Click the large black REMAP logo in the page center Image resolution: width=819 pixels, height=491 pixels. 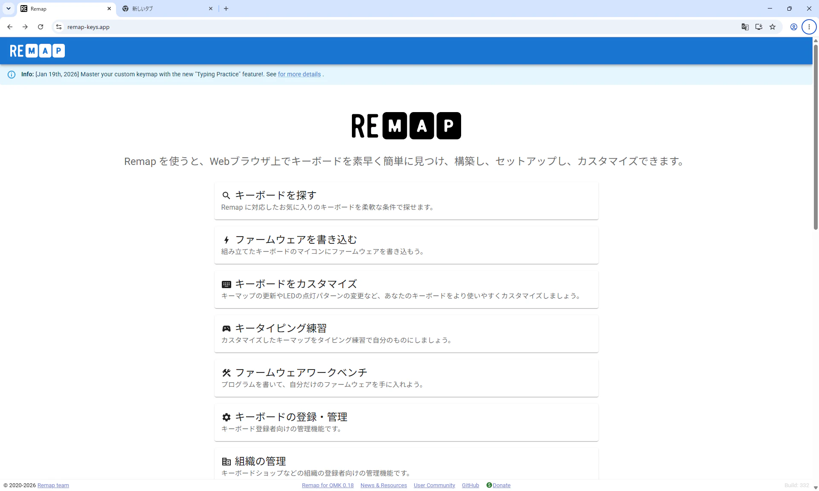coord(406,126)
